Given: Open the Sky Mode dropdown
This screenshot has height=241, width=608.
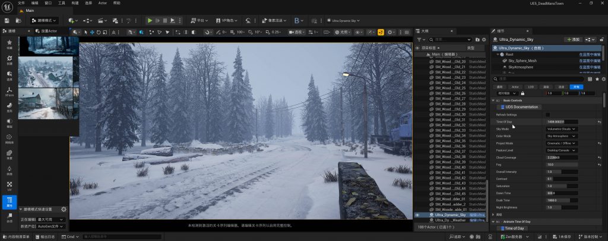Looking at the screenshot, I should (x=561, y=128).
